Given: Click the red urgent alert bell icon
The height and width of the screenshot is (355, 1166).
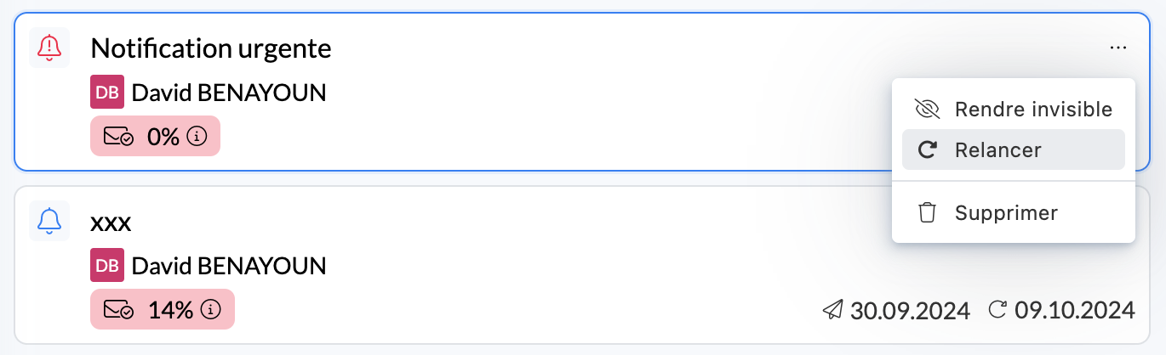Looking at the screenshot, I should pyautogui.click(x=49, y=47).
